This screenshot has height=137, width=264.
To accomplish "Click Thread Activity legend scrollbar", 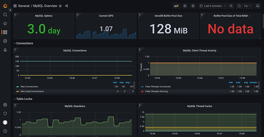I will tap(259, 85).
